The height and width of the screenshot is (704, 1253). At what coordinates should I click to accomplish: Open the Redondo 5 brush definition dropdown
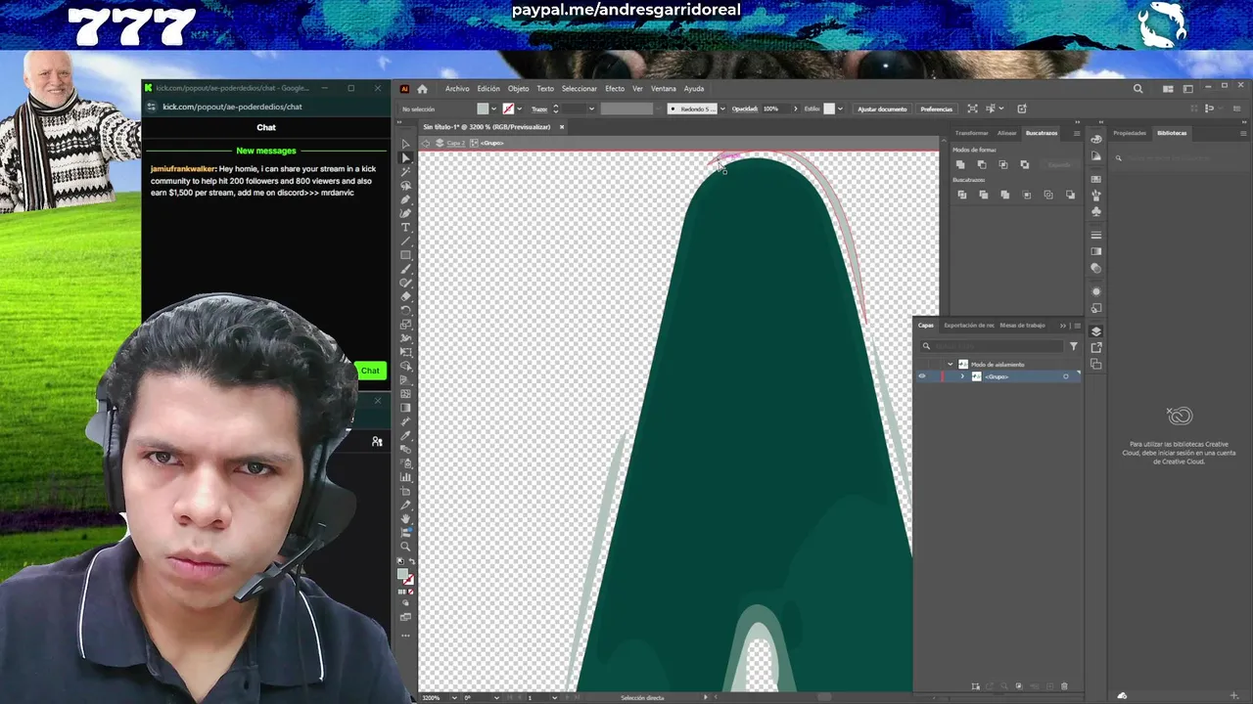722,109
